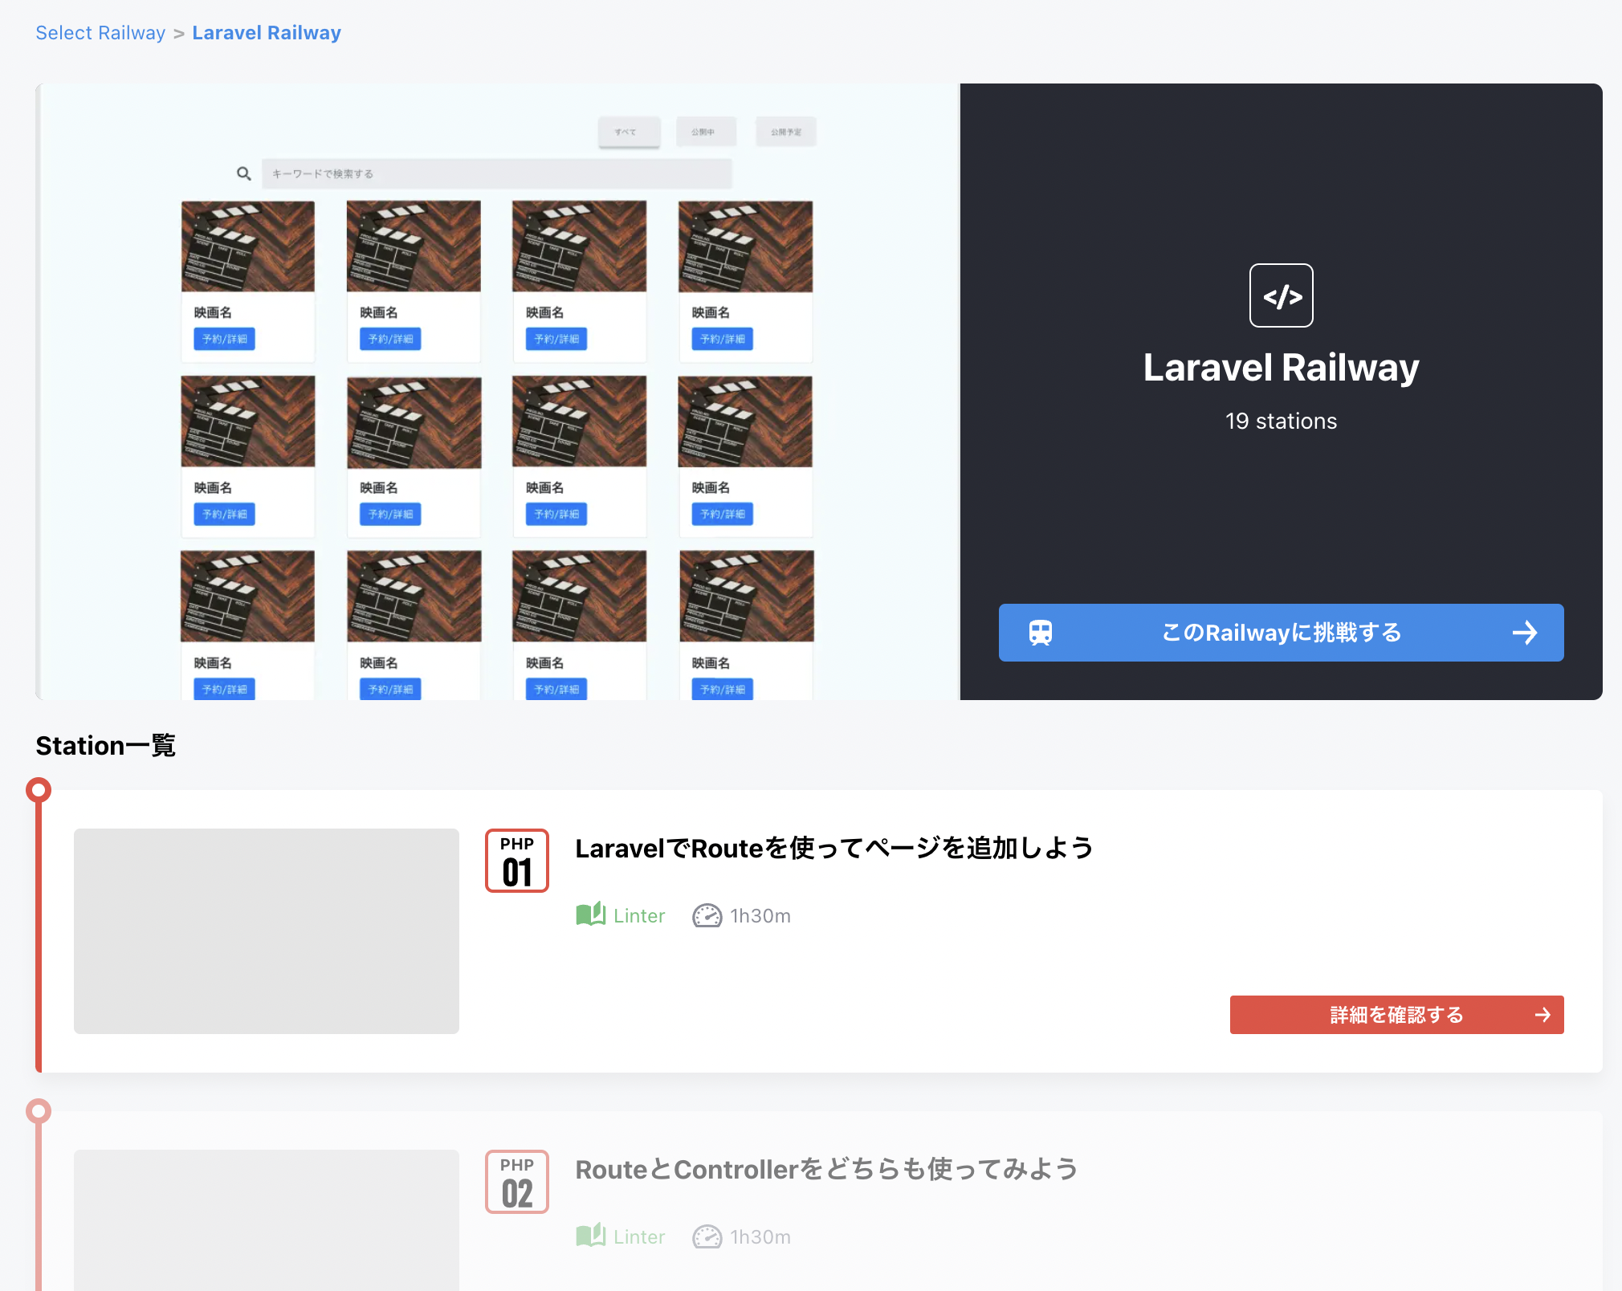Click the speedometer icon for station 02

click(x=707, y=1236)
